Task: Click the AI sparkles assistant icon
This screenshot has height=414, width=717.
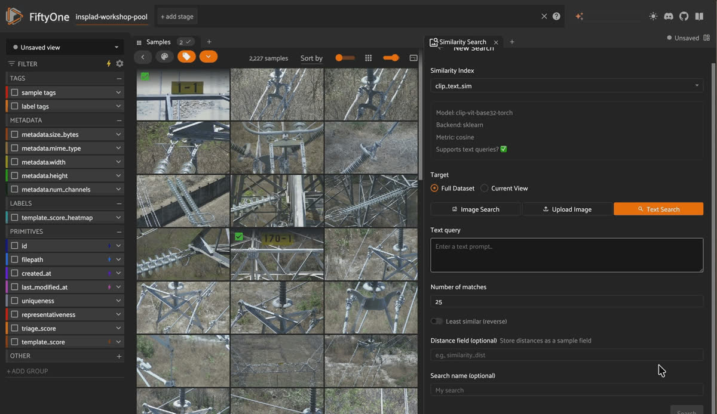Action: 578,16
